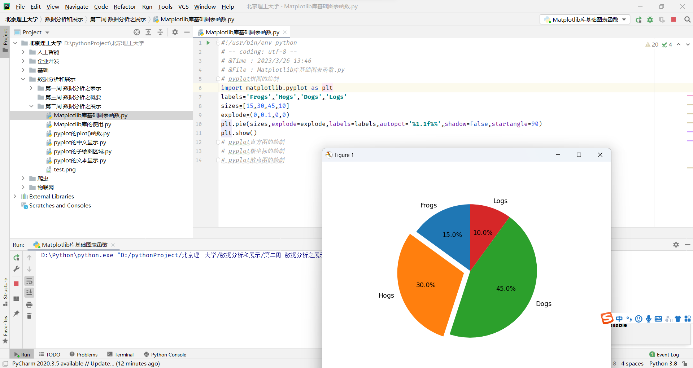Click Expand All in Project panel
Screen dimensions: 693x368
pyautogui.click(x=148, y=32)
